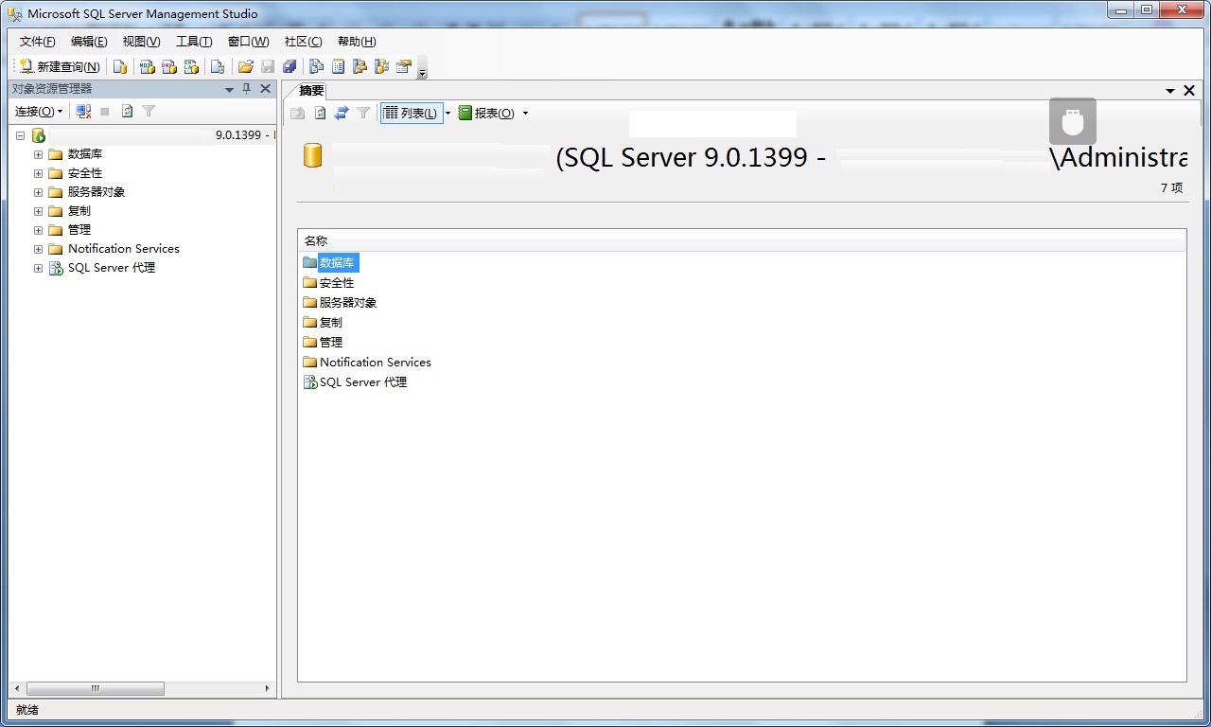
Task: Click the Synchronize arrows icon in 摘要
Action: pyautogui.click(x=342, y=114)
